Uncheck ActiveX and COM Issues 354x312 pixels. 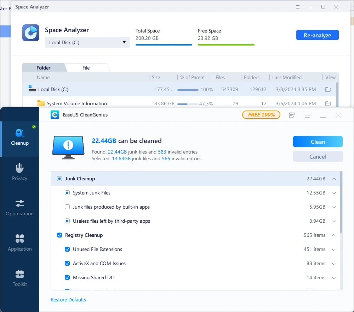[x=67, y=263]
